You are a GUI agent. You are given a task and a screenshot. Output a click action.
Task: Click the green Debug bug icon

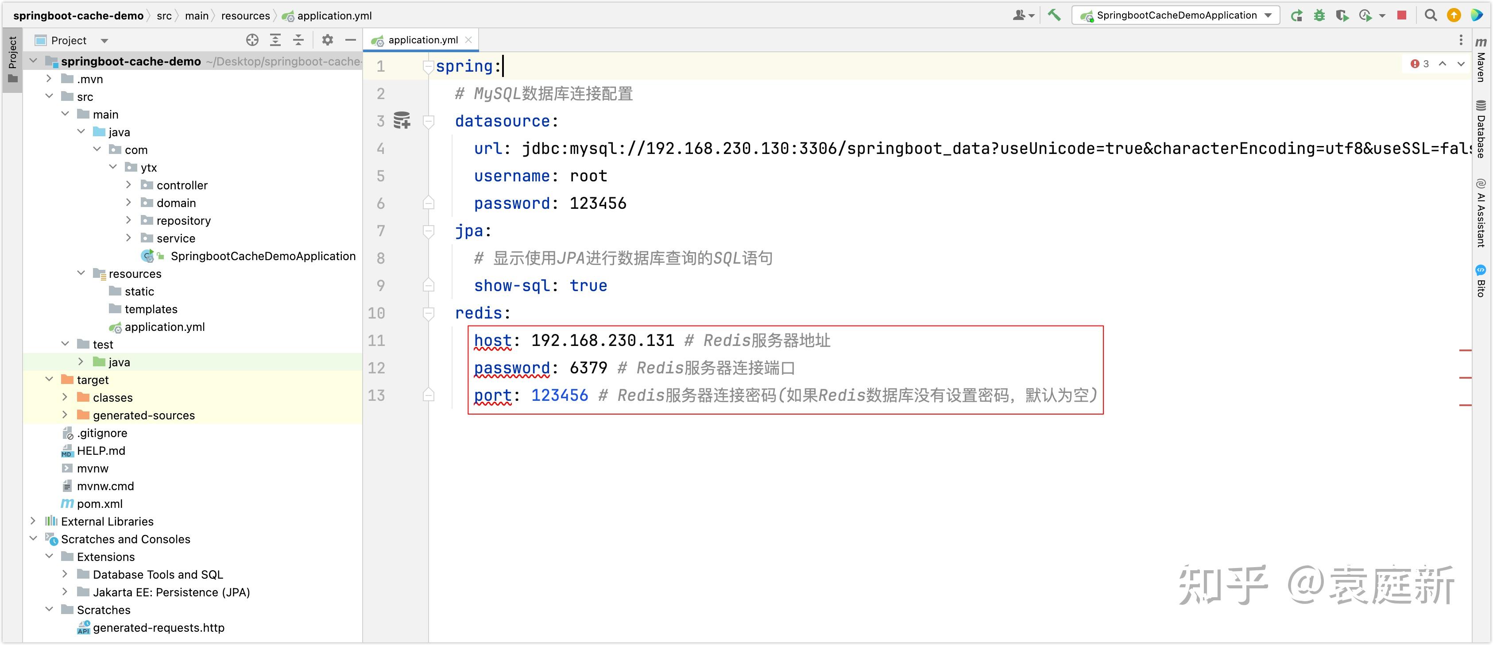click(x=1320, y=15)
